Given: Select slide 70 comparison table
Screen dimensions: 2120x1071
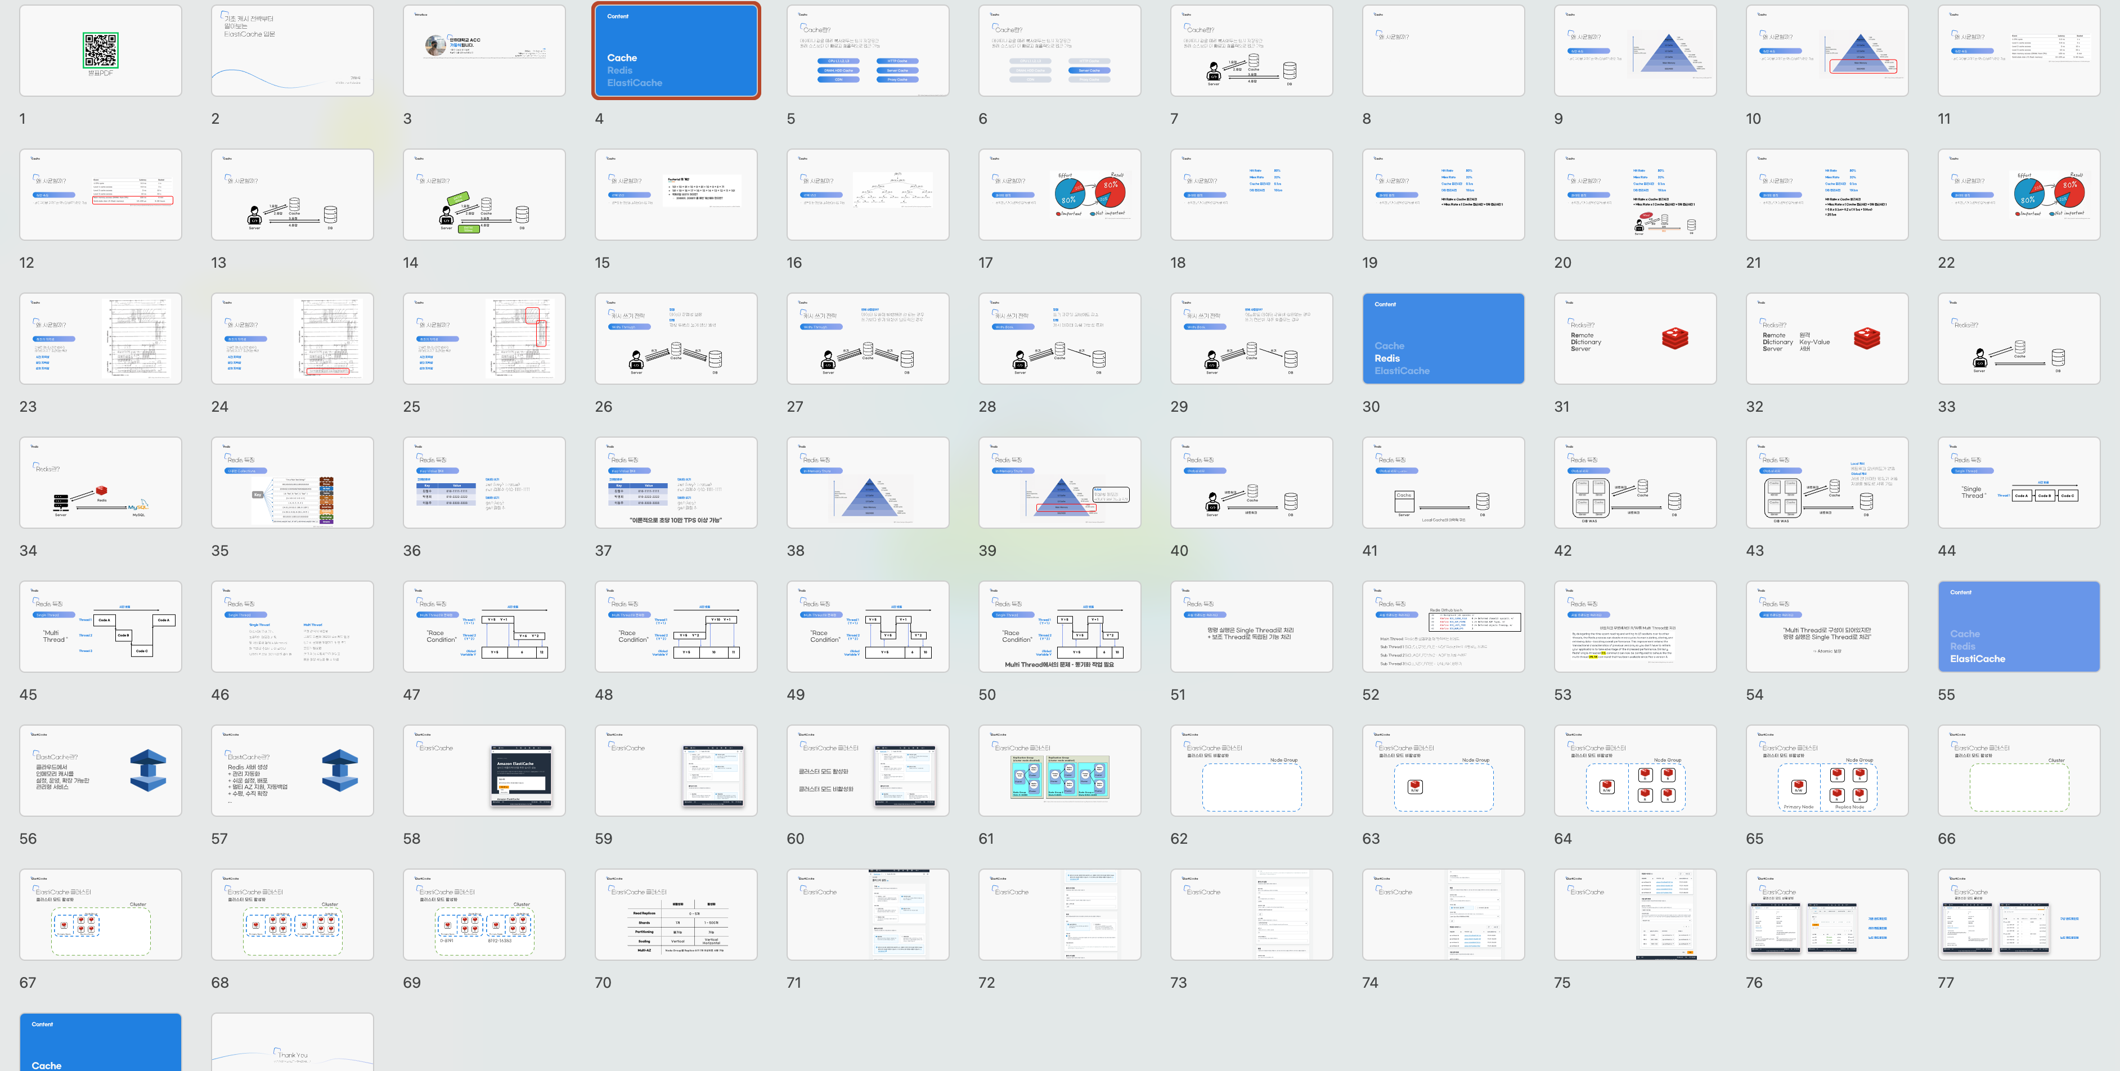Looking at the screenshot, I should pos(676,914).
